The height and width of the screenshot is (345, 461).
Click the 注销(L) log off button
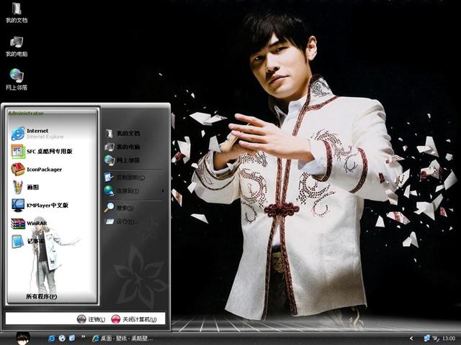[x=91, y=319]
